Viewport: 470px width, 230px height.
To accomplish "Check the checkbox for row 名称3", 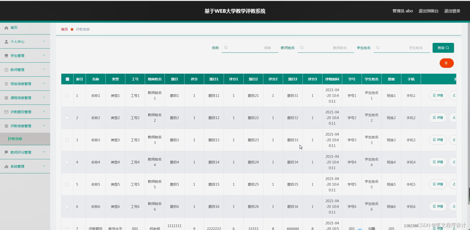I will 67,140.
